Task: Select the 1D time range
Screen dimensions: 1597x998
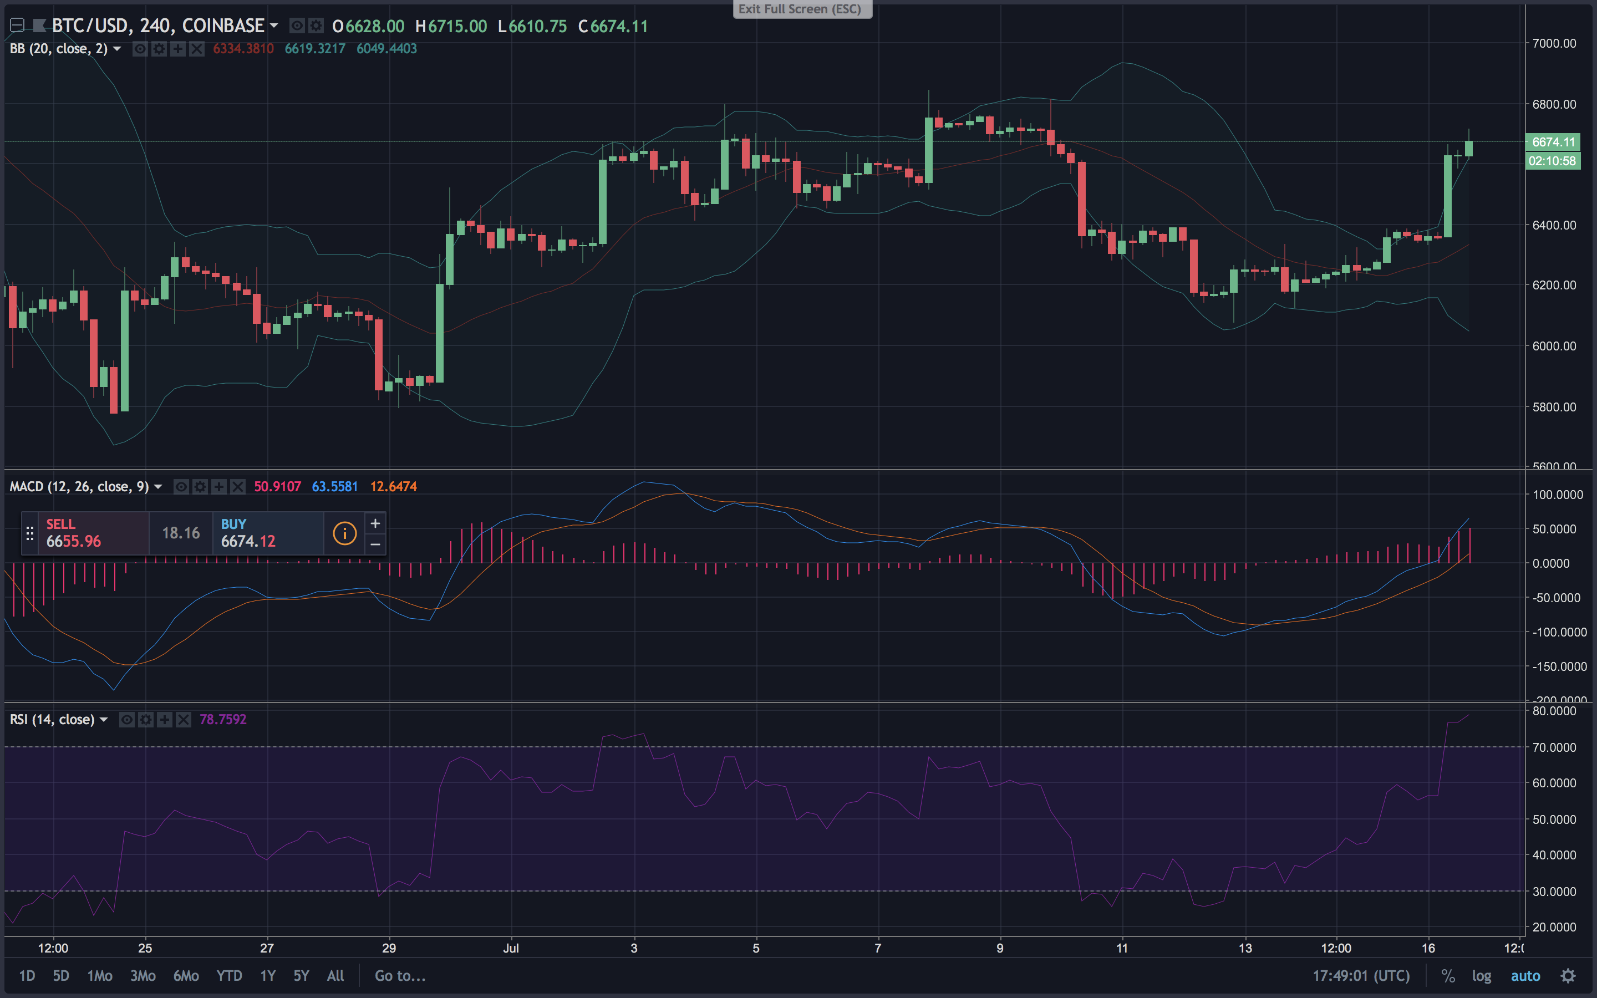Action: 27,976
